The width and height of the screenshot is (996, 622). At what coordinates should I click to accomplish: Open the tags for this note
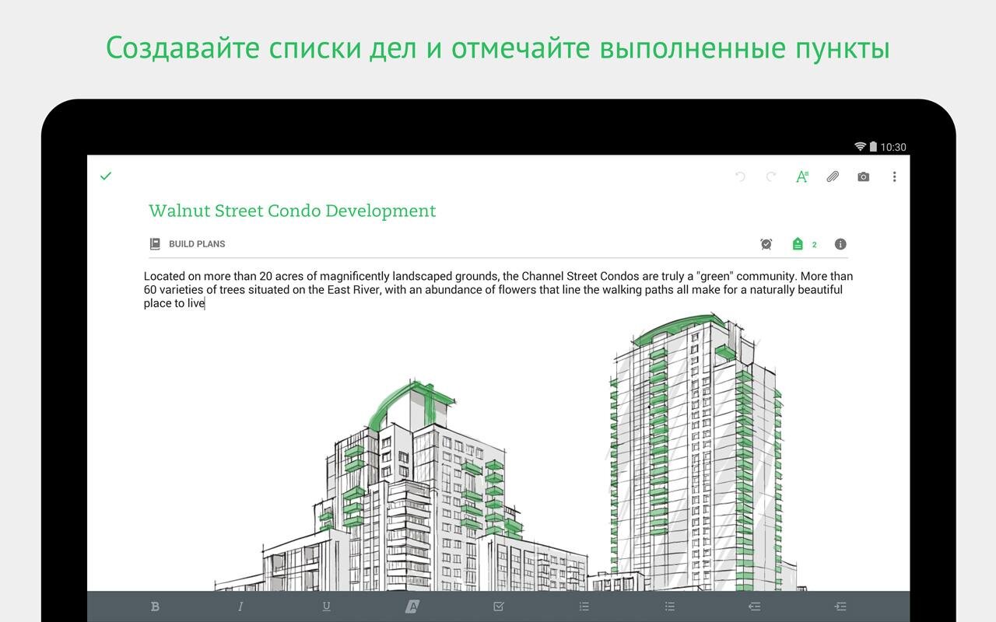tap(798, 244)
